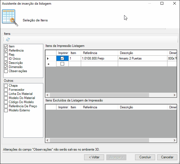Viewport: 180px width, 164px height.
Task: Check Linha Do Material option
Action: pos(6,94)
